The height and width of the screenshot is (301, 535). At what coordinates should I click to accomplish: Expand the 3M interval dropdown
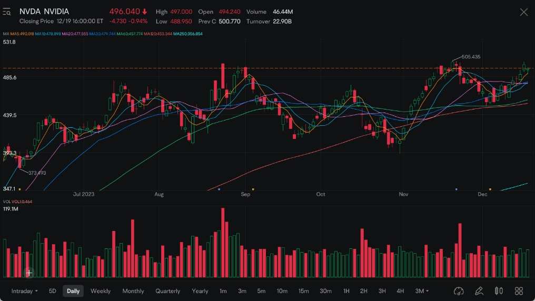422,291
